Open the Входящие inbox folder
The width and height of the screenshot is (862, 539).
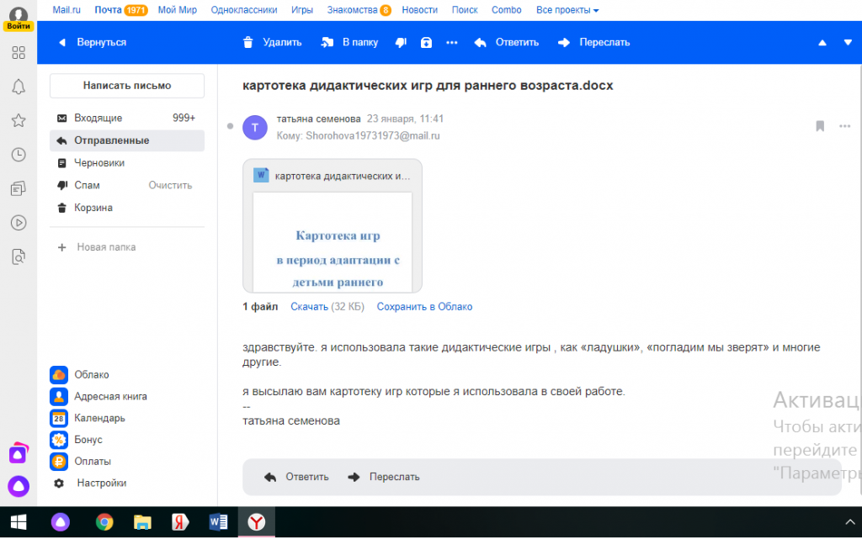[98, 118]
